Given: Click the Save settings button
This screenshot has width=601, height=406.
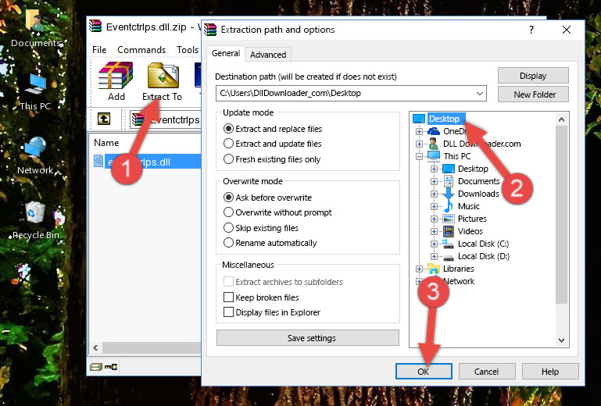Looking at the screenshot, I should 308,338.
